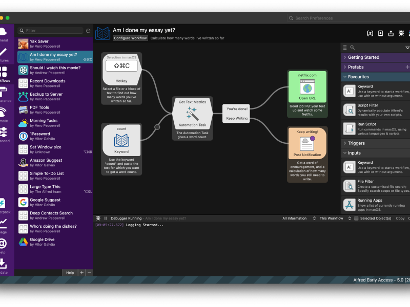
Task: Open the All Information log level dropdown
Action: (x=299, y=218)
